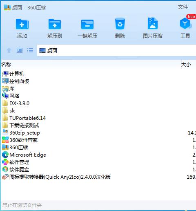The width and height of the screenshot is (196, 211).
Task: Click the 添加 (Add) toolbar icon
Action: (22, 24)
